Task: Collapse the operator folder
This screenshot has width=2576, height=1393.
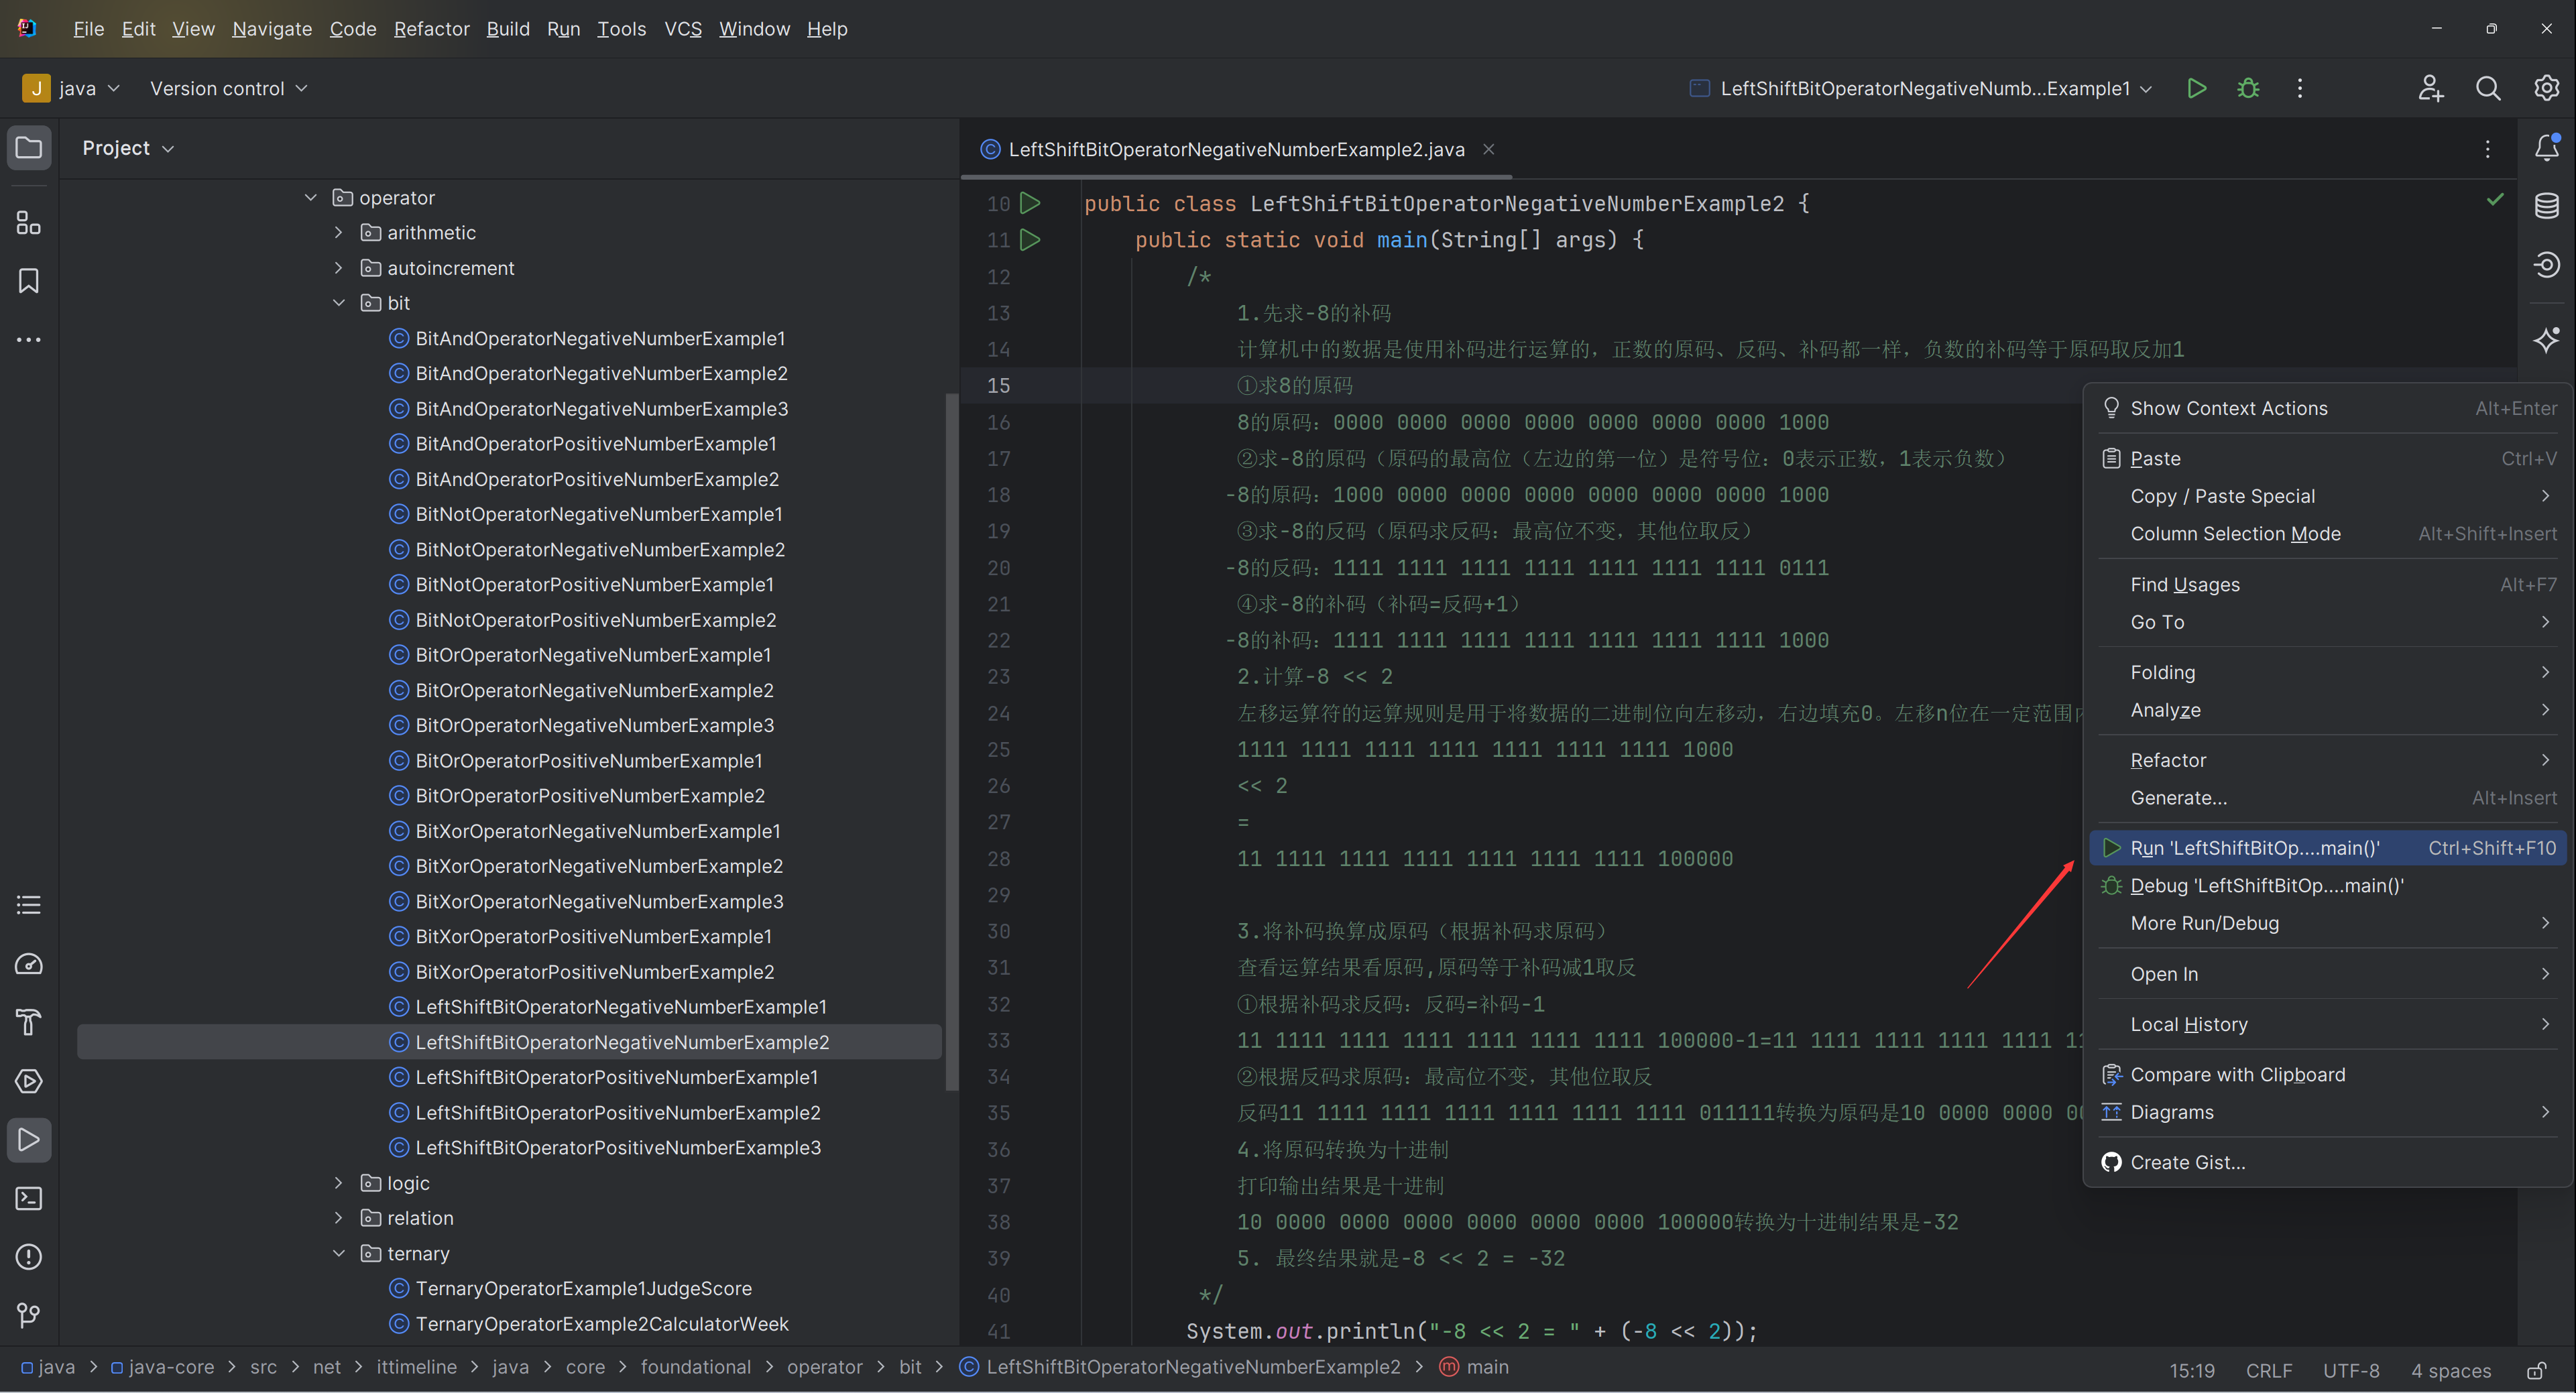Action: point(310,198)
